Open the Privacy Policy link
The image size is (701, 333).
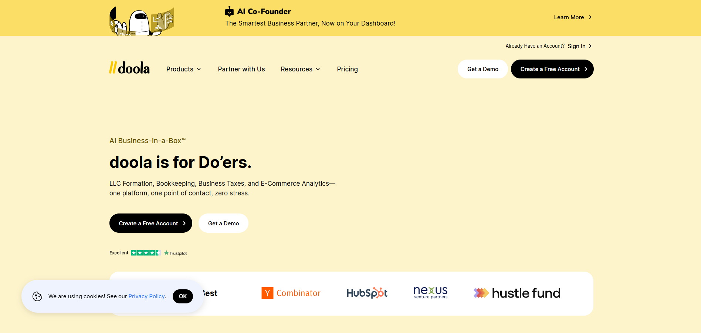146,296
